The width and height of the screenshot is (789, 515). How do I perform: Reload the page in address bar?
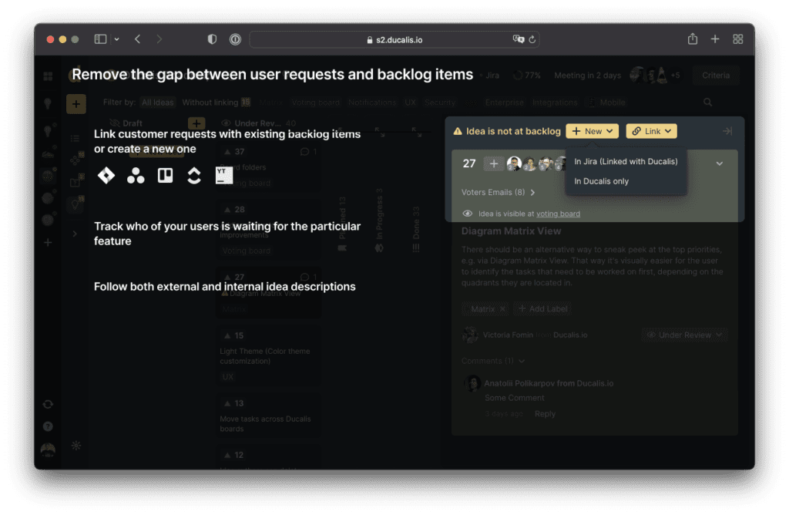[532, 39]
